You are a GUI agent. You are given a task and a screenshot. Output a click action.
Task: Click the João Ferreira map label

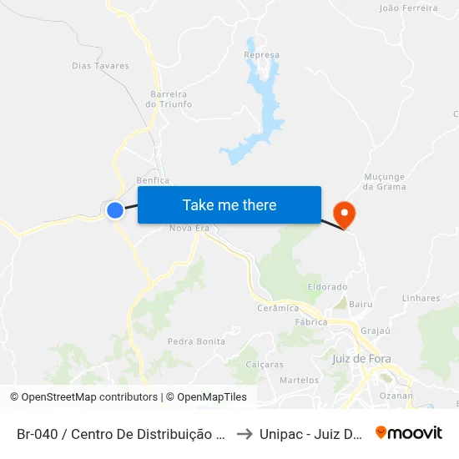pos(409,8)
